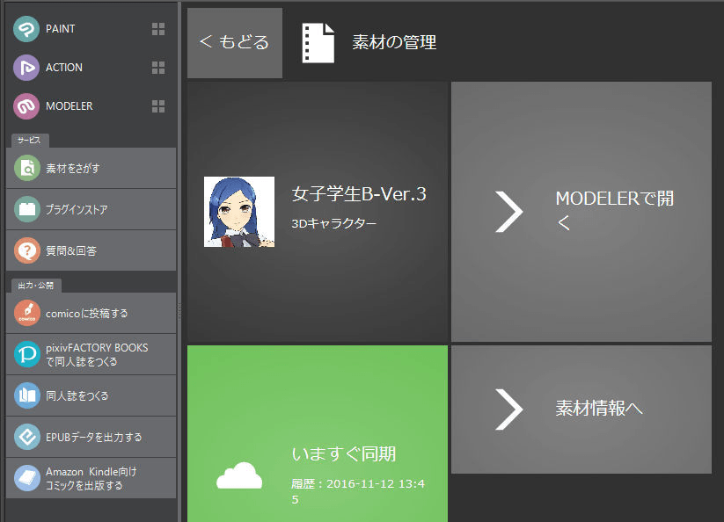Screen dimensions: 724x522
Task: Open the PAINT application icon
Action: 26,28
